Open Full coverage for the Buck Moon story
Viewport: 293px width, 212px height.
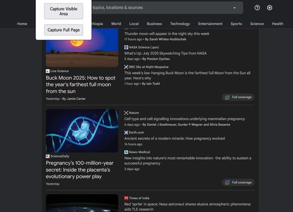click(238, 97)
